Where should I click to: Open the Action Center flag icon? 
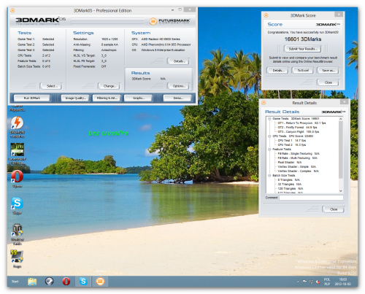pos(304,282)
